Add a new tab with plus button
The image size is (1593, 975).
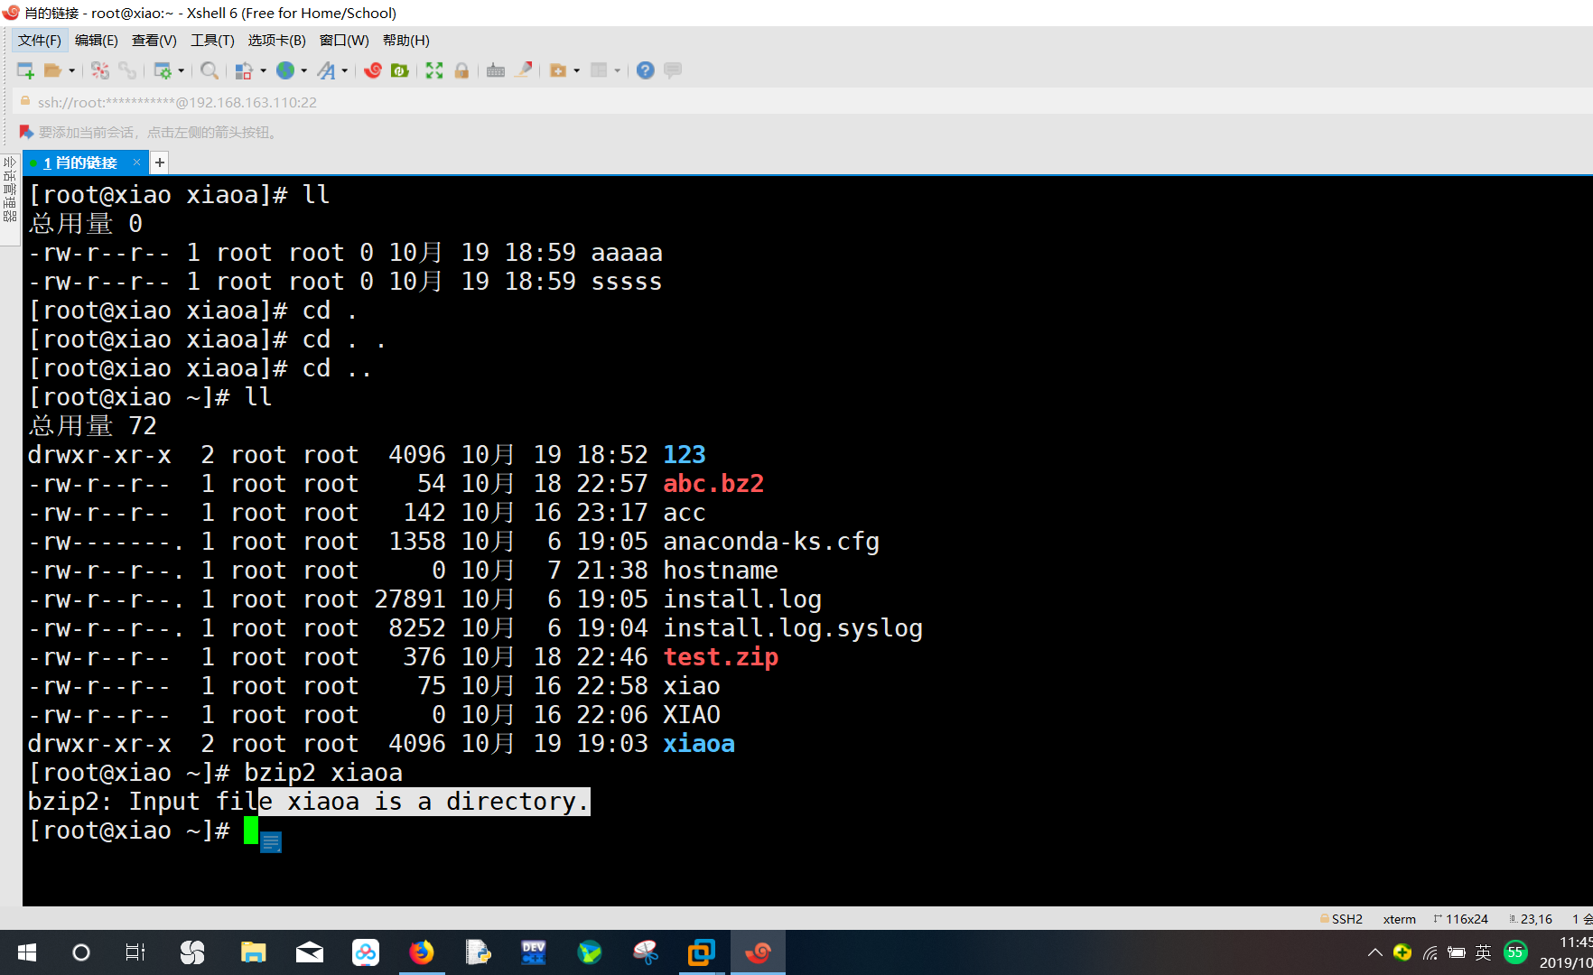(x=160, y=162)
